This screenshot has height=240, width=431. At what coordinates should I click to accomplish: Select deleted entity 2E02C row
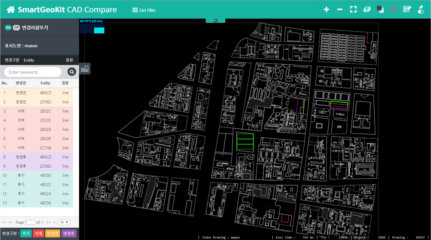37,111
